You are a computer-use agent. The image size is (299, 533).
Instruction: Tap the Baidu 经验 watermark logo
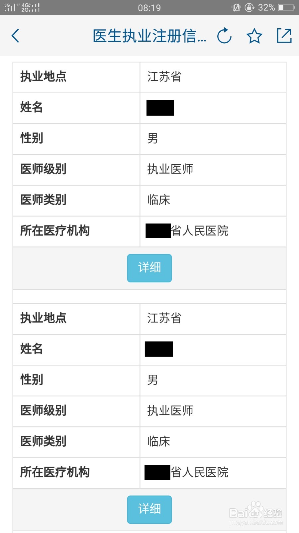[256, 513]
